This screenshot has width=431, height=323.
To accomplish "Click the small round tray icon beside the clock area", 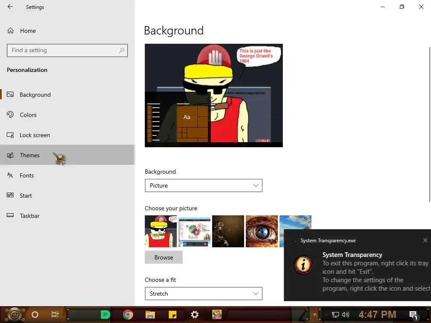I will pyautogui.click(x=315, y=315).
